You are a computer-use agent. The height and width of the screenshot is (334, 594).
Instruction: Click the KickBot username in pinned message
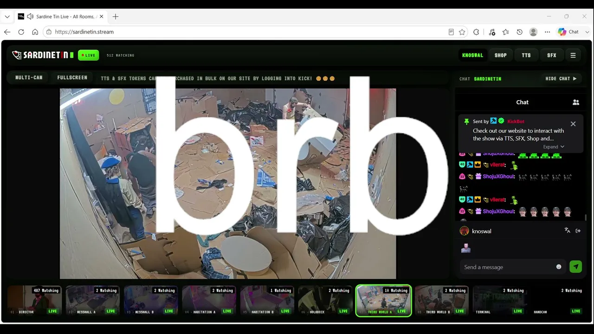[x=516, y=121]
